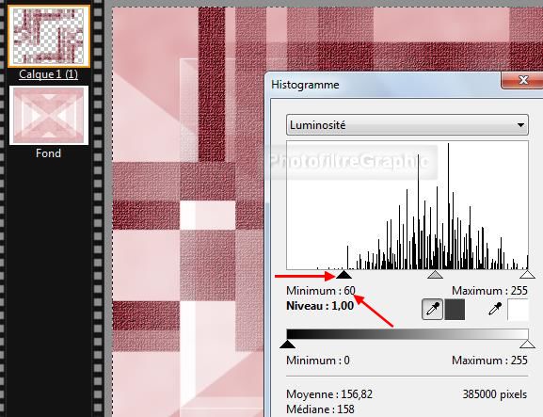Click the black output minimum slider triangle
The height and width of the screenshot is (417, 543).
287,344
